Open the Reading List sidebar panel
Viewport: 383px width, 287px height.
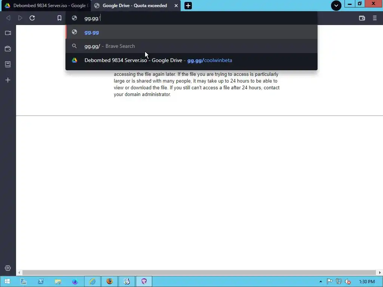pos(8,64)
